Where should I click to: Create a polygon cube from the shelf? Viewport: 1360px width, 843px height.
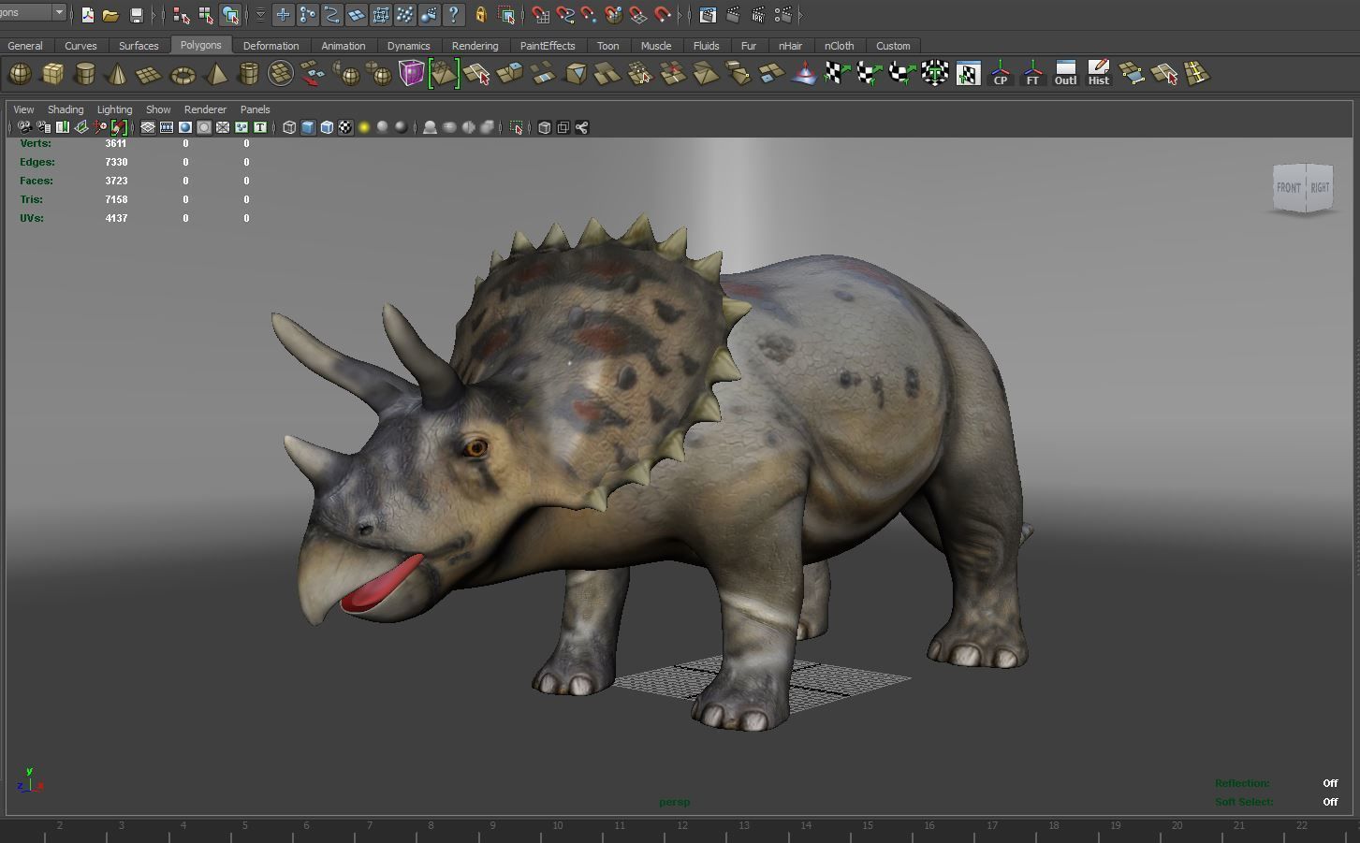point(52,74)
